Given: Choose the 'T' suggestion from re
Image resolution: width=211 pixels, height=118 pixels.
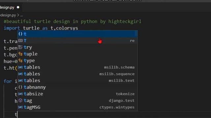Looking at the screenshot, I should coord(78,41).
